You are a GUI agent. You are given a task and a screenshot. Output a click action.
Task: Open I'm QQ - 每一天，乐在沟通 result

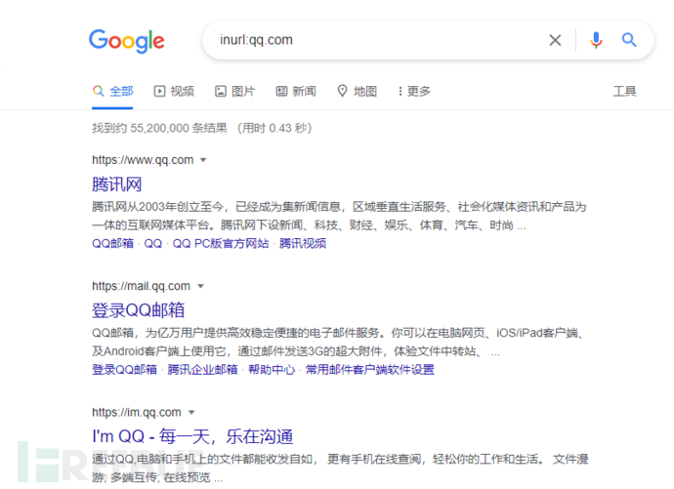[x=192, y=436]
